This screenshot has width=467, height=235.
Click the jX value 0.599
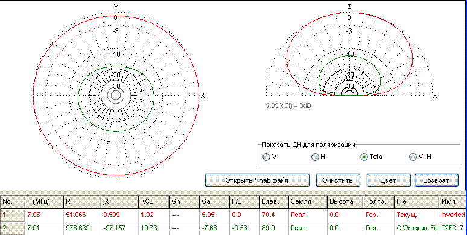point(119,215)
